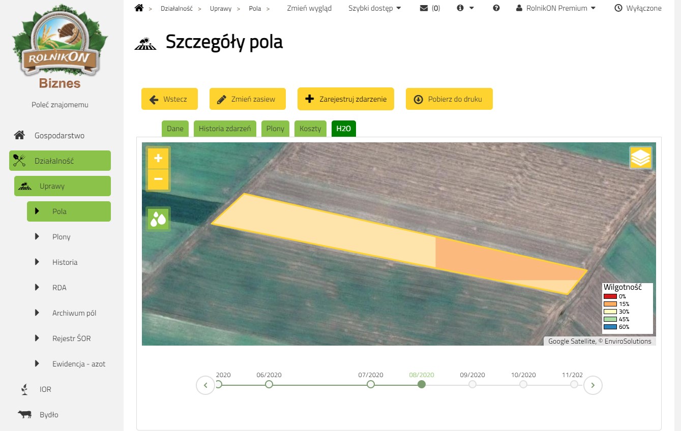This screenshot has height=431, width=681.
Task: Open the help question mark icon
Action: pyautogui.click(x=496, y=8)
